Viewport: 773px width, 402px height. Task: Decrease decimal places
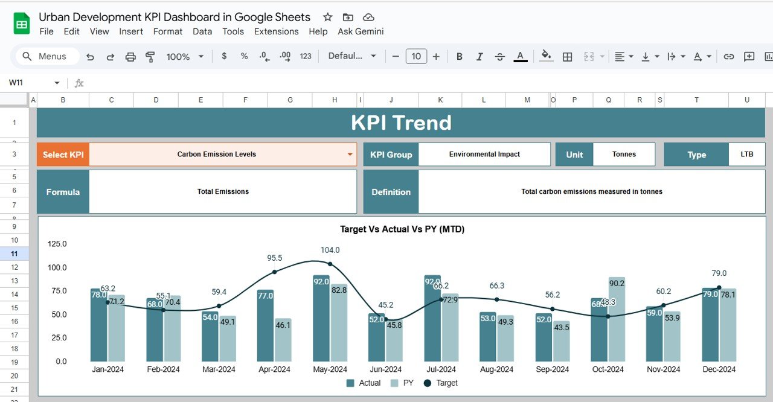[264, 56]
